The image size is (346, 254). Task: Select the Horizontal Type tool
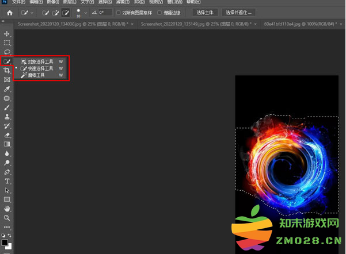click(x=7, y=181)
